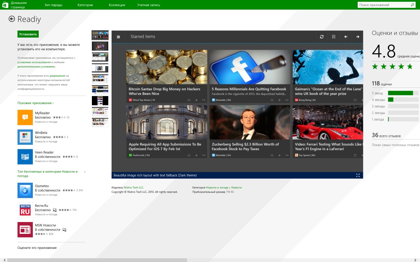This screenshot has height=262, width=420.
Task: Click the right arrow icon in the screenshot toolbar
Action: coord(358,37)
